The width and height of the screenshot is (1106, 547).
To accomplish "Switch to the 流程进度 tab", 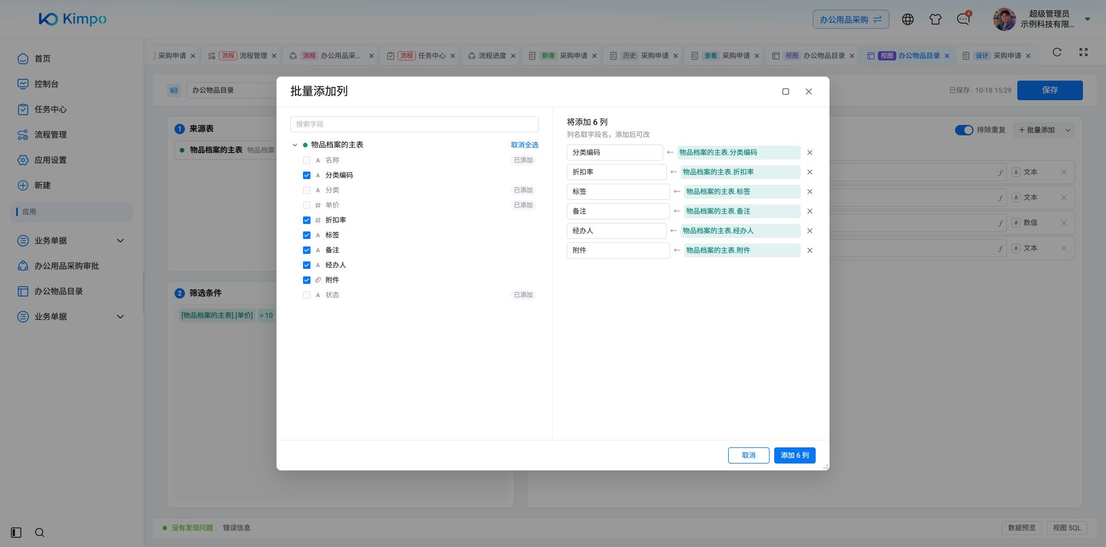I will (492, 56).
